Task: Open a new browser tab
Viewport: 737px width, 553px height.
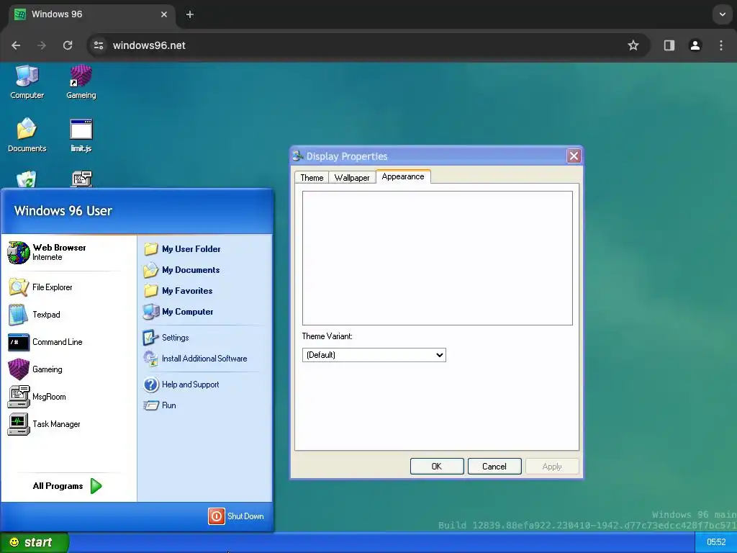Action: pyautogui.click(x=190, y=14)
